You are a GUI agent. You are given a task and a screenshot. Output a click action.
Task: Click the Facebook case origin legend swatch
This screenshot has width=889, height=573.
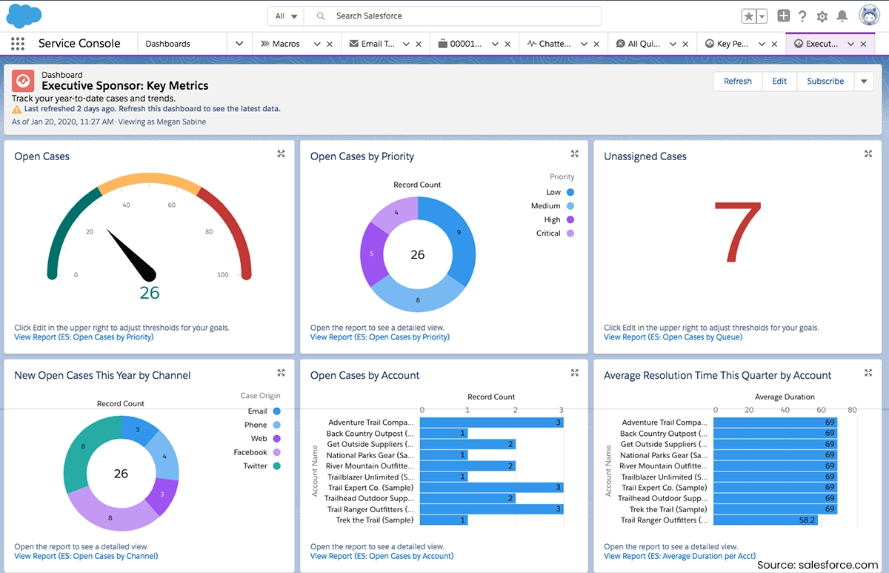[x=277, y=452]
